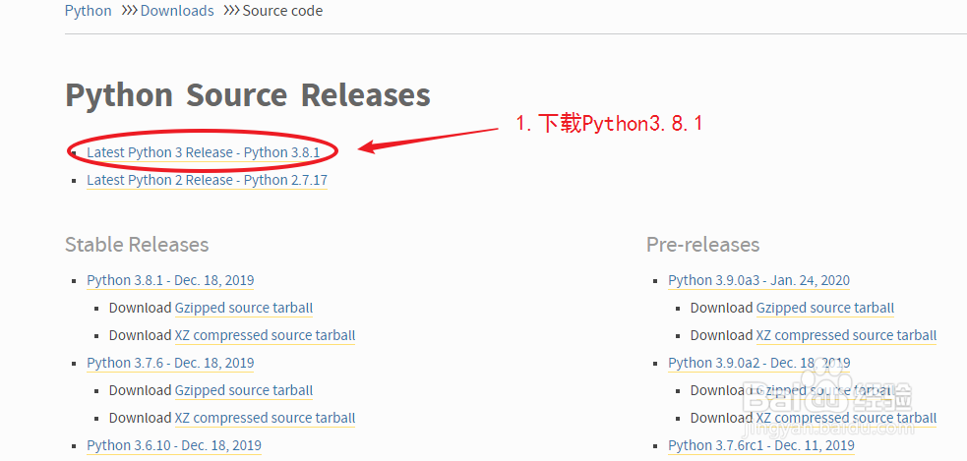Open Python 3.7.6 - Dec. 18, 2019 release
The height and width of the screenshot is (461, 967).
point(170,363)
